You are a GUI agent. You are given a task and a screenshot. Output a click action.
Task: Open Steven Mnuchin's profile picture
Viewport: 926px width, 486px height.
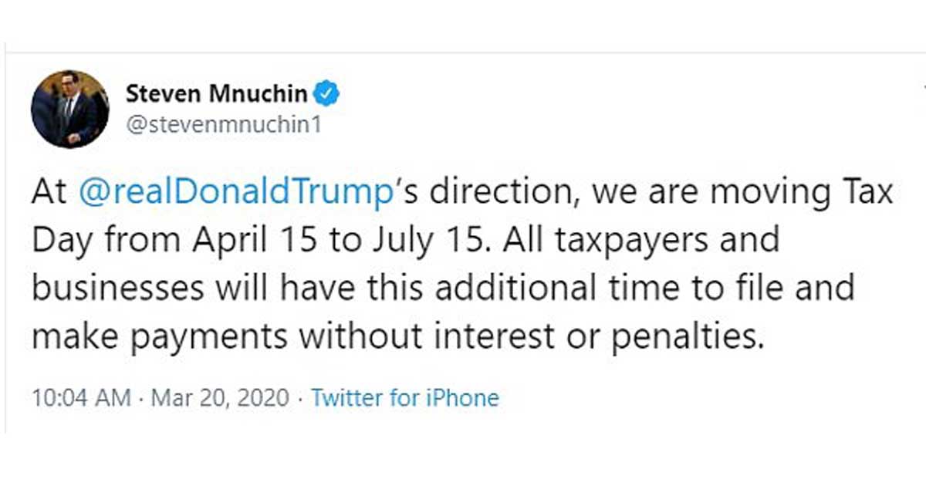point(70,109)
